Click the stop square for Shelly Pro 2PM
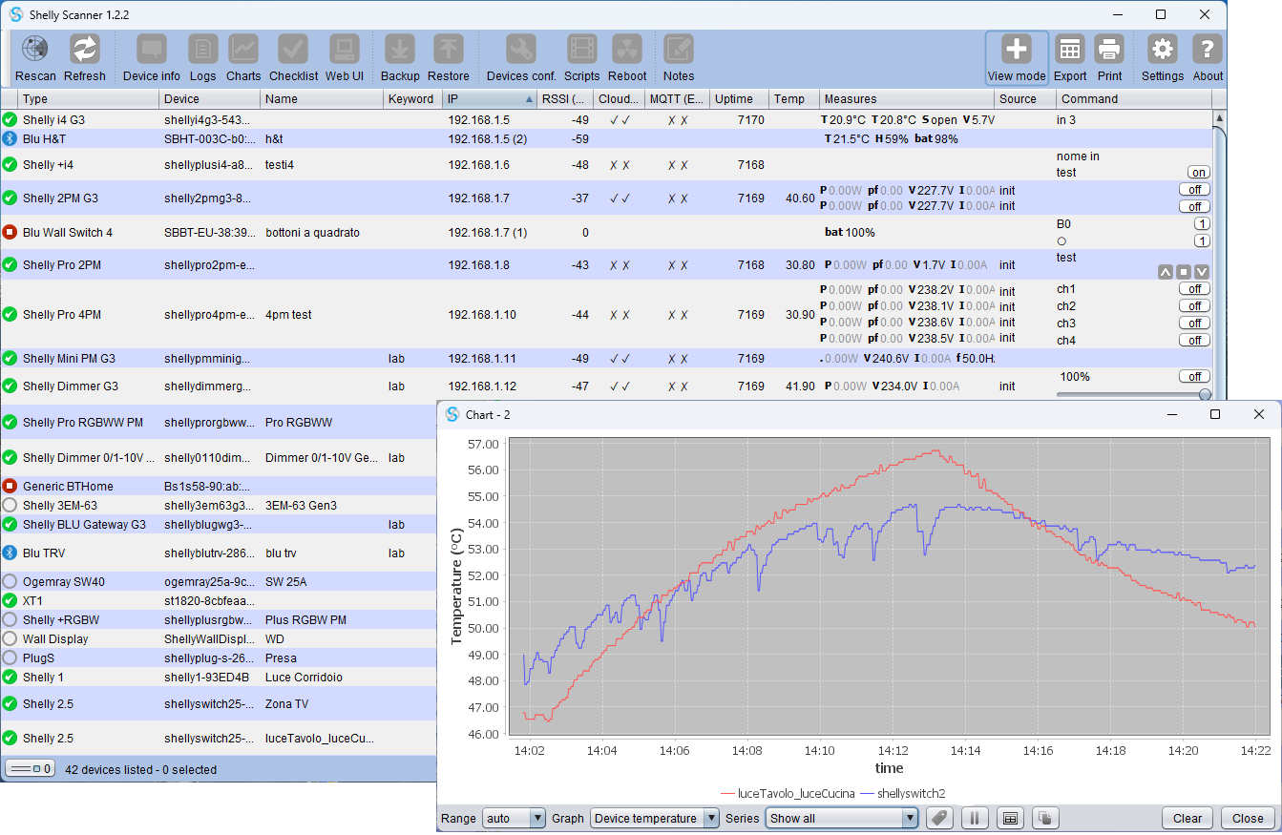Viewport: 1282px width, 835px height. 1184,272
